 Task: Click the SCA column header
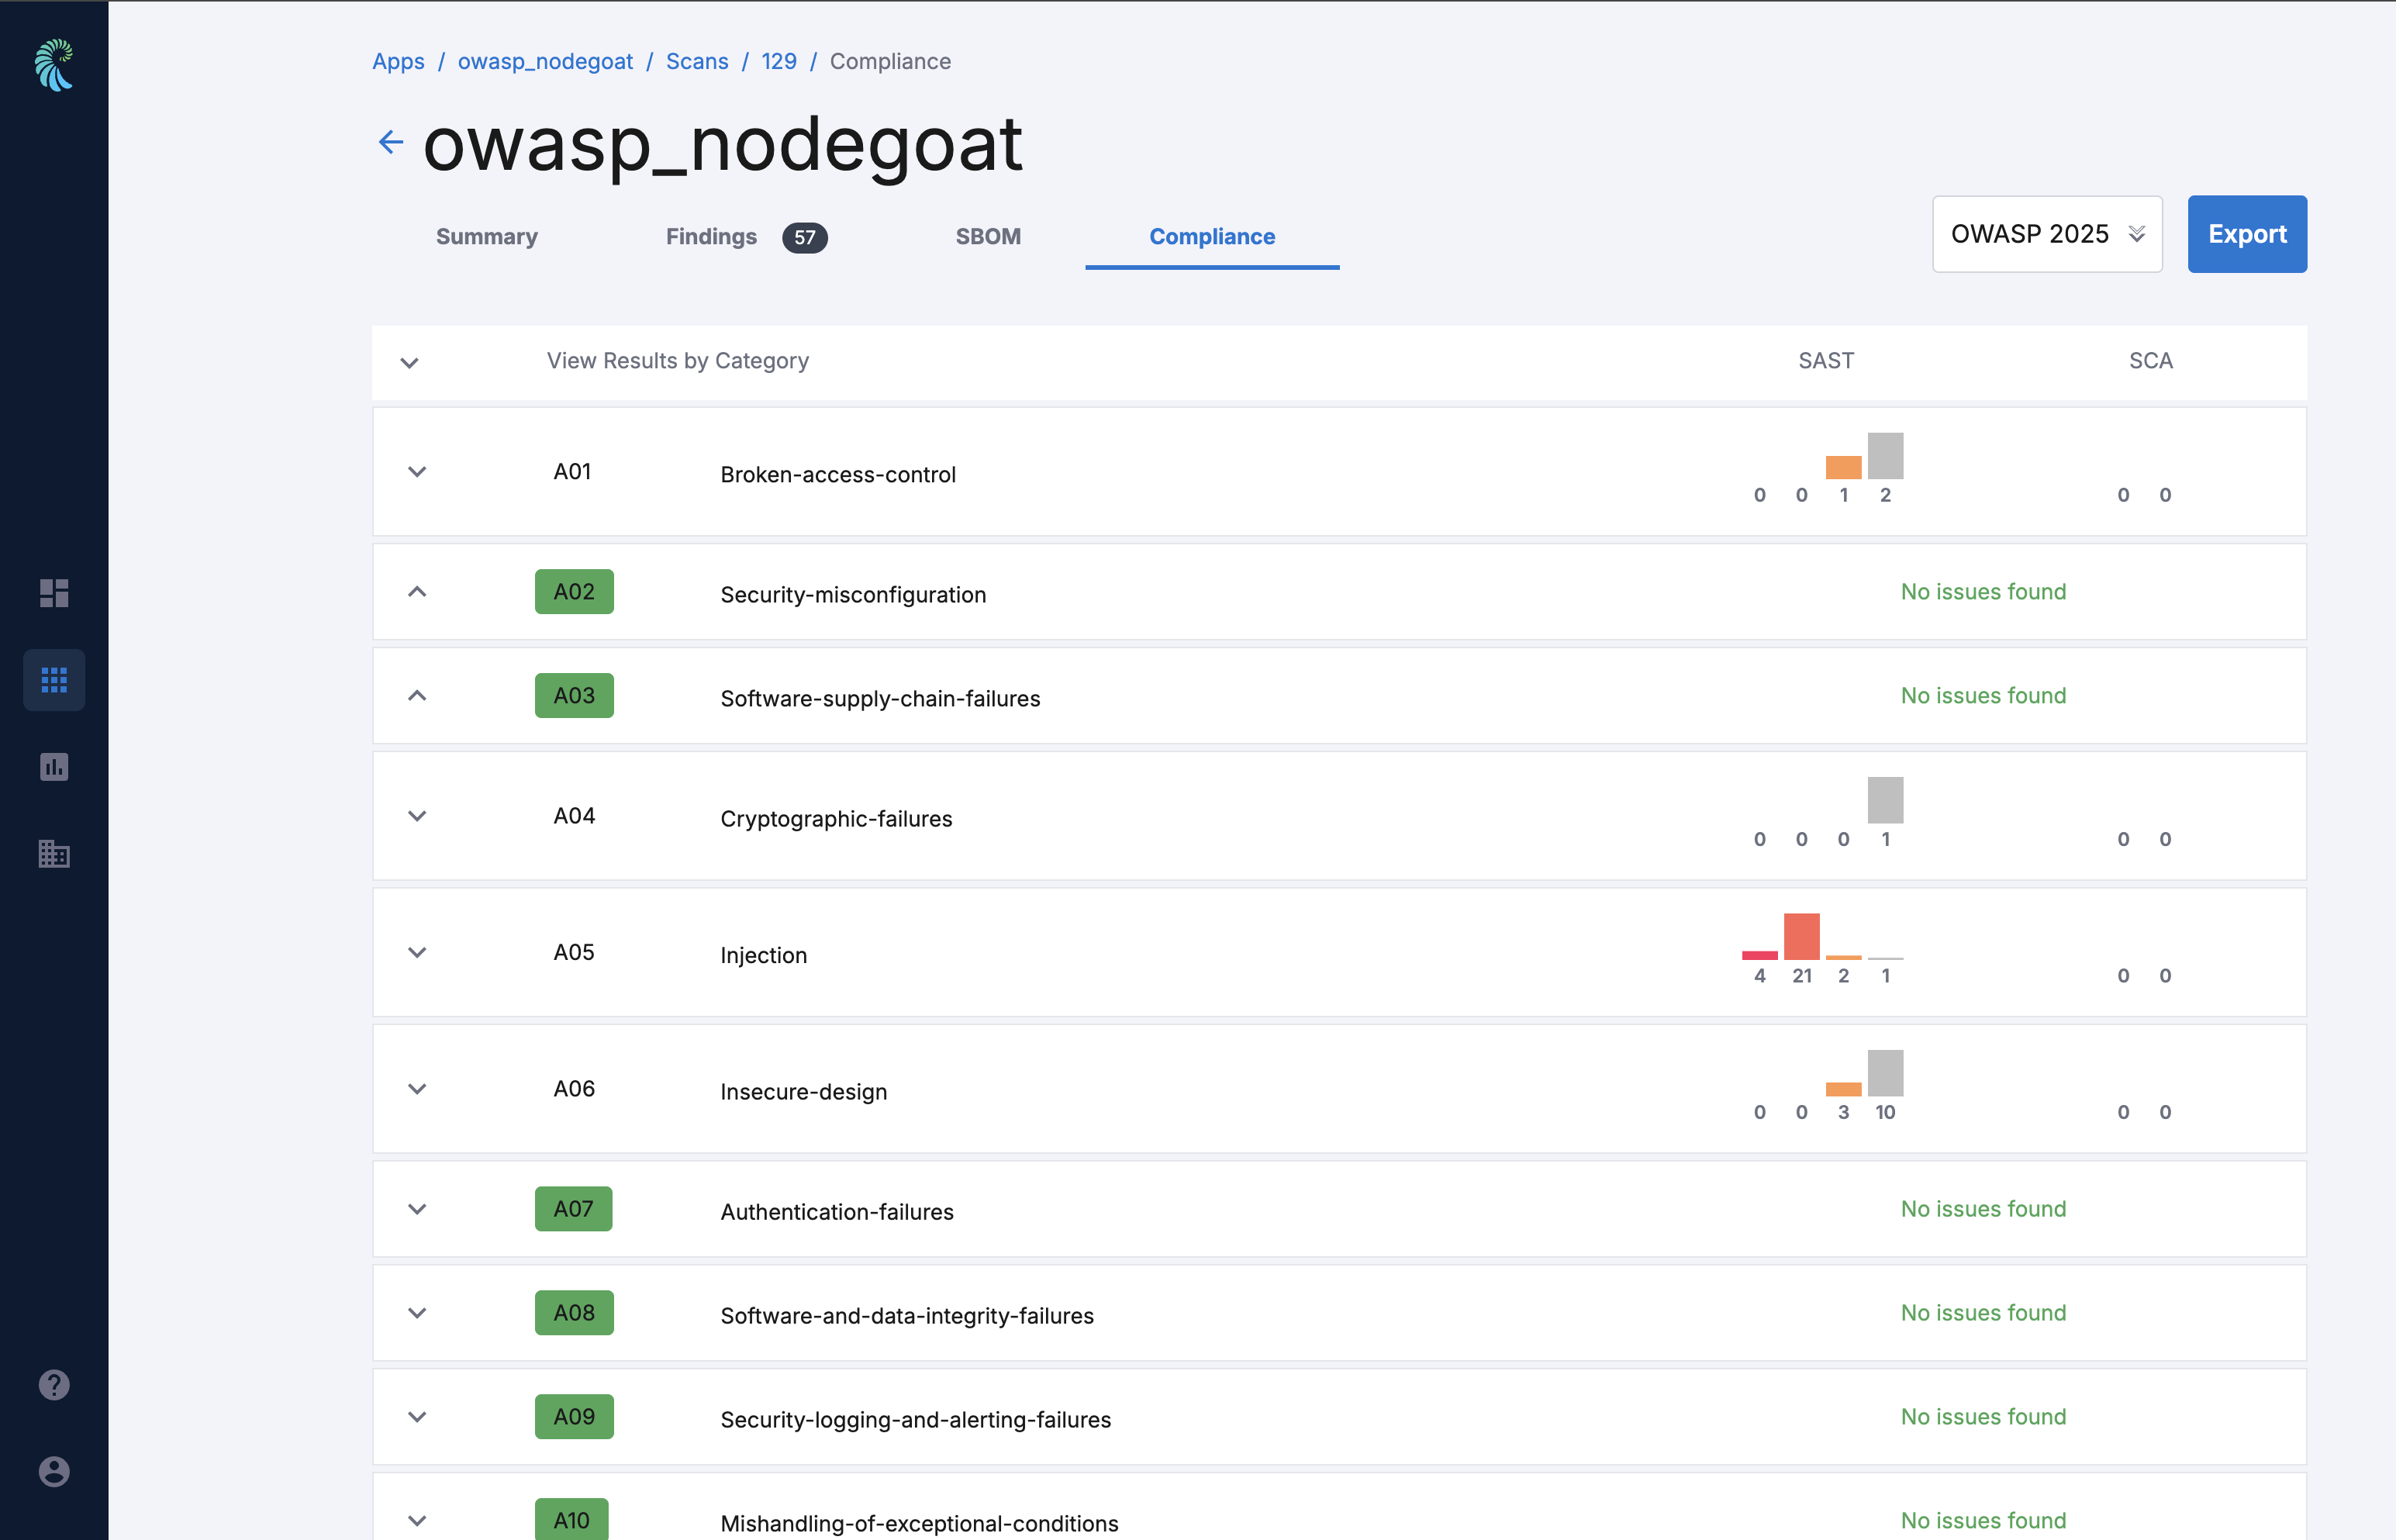pyautogui.click(x=2151, y=361)
